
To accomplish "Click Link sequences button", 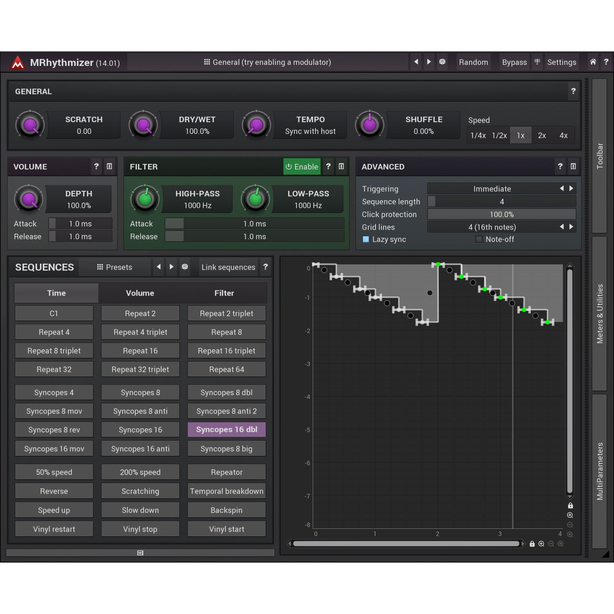I will [228, 267].
